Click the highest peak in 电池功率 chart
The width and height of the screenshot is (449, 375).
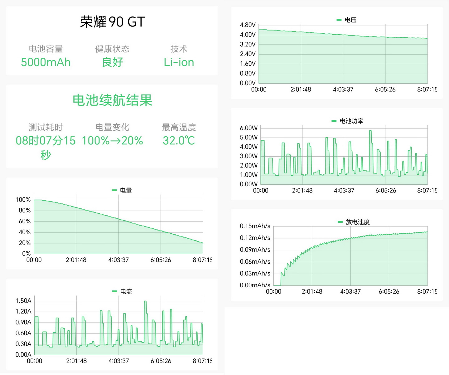[x=370, y=131]
